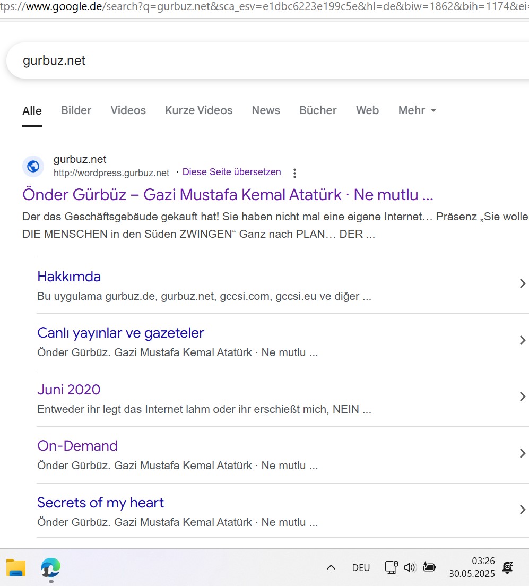The width and height of the screenshot is (529, 586).
Task: Open the Canlı yayınlar ve gazeteler sitelink
Action: coord(120,333)
